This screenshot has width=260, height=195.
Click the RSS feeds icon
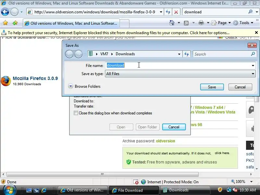(x=186, y=23)
